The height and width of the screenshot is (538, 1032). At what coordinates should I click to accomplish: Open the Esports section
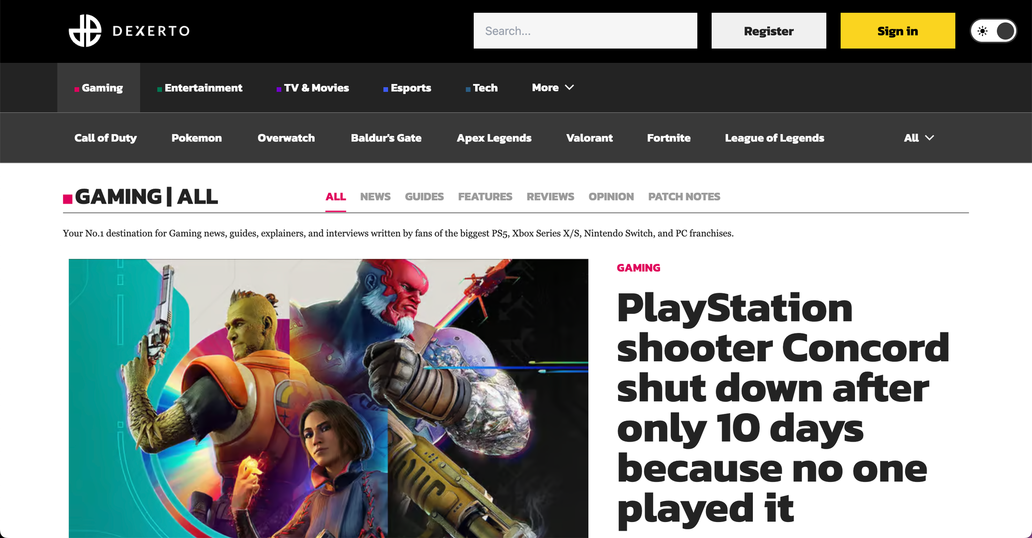click(x=407, y=88)
